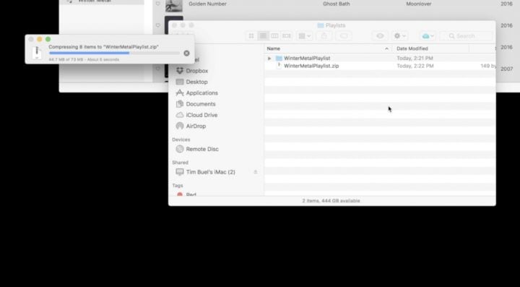Cancel the zip compression progress

tap(187, 53)
